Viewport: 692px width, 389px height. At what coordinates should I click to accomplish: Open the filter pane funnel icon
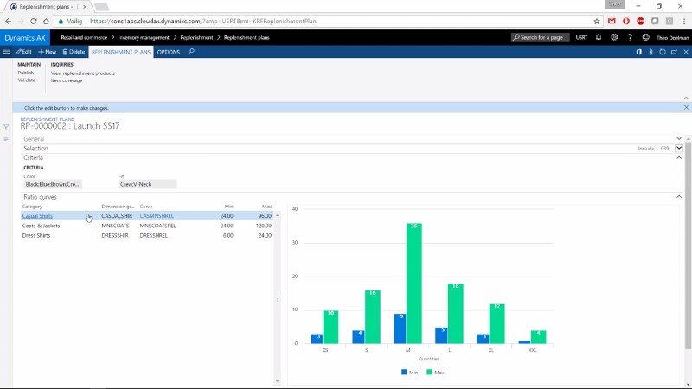(x=6, y=127)
